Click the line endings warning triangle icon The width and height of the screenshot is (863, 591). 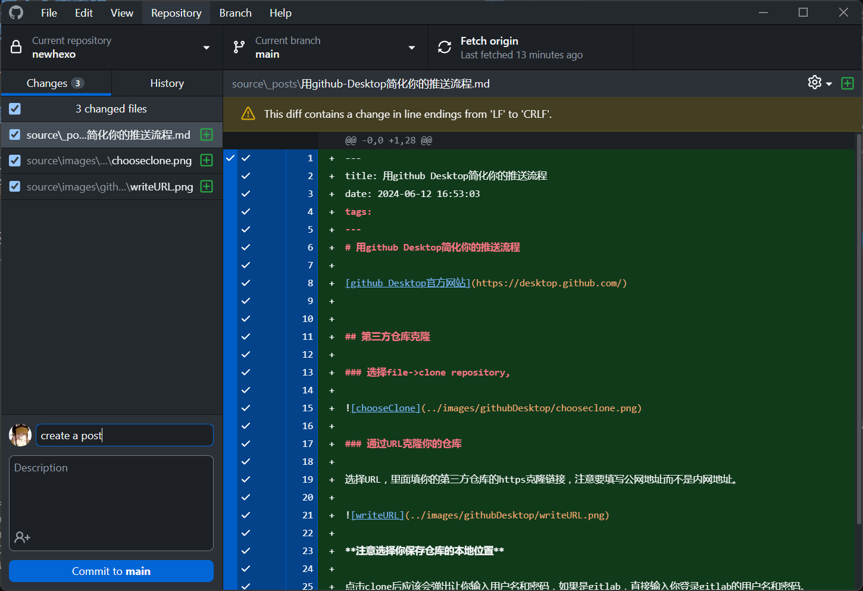[x=248, y=114]
